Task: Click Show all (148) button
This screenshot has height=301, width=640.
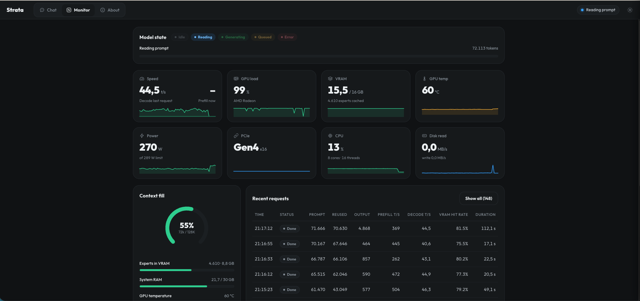Action: click(x=479, y=199)
